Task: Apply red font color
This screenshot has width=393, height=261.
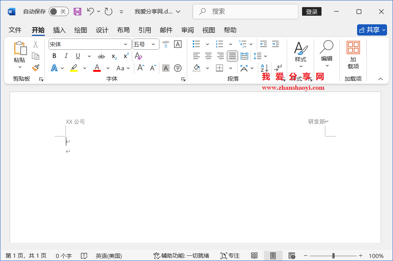Action: [x=97, y=68]
